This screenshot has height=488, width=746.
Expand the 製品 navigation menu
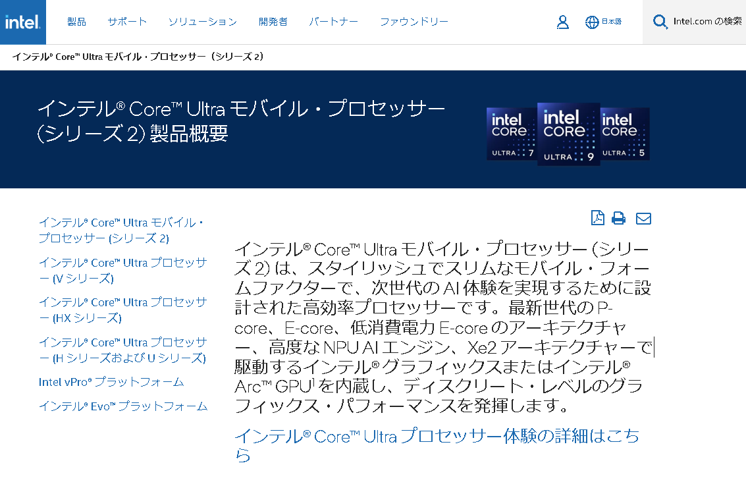(x=77, y=21)
